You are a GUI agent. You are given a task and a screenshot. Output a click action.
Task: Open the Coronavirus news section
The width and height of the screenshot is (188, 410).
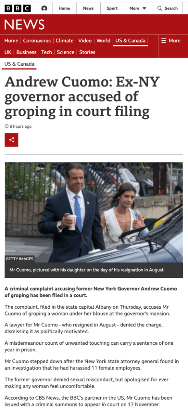[37, 40]
